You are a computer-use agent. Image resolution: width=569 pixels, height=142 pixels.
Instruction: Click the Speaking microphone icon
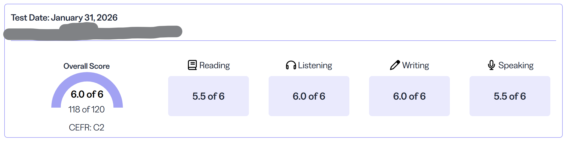point(491,65)
